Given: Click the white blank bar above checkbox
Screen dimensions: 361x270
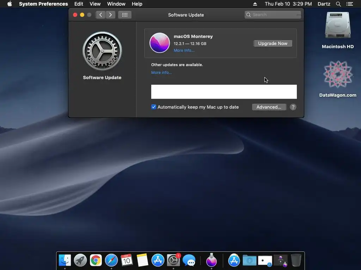Looking at the screenshot, I should (224, 92).
